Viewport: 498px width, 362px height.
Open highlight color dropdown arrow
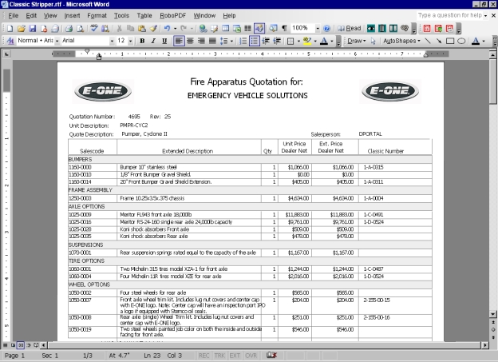pos(315,41)
